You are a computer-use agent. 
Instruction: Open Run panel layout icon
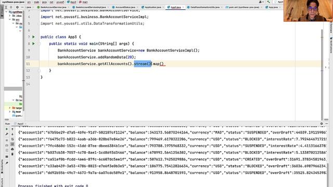[x=7, y=157]
